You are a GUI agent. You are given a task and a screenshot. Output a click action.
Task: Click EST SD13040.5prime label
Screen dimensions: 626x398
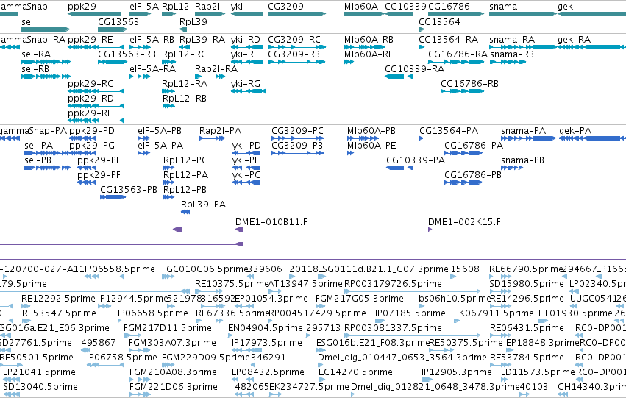(40, 387)
